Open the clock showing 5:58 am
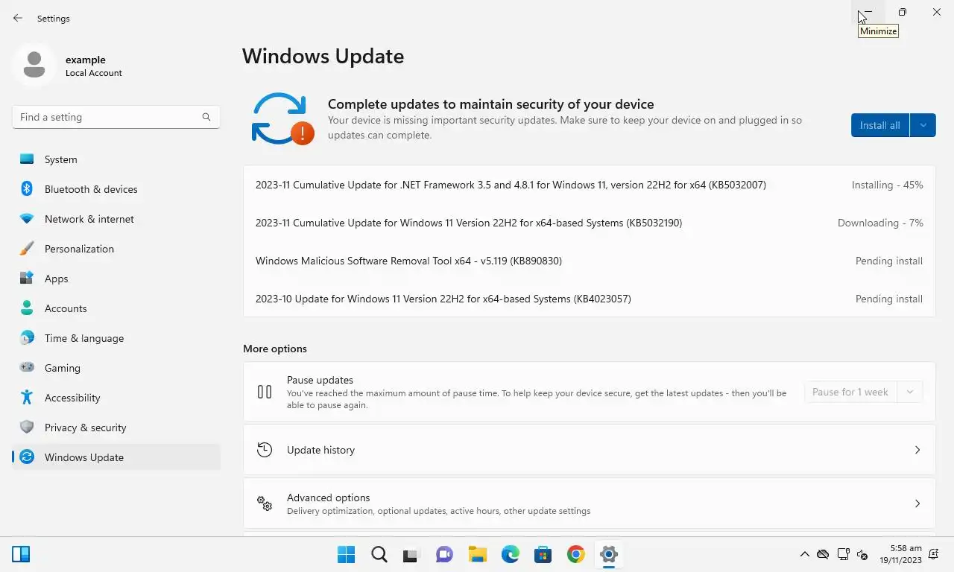The image size is (954, 572). coord(900,554)
